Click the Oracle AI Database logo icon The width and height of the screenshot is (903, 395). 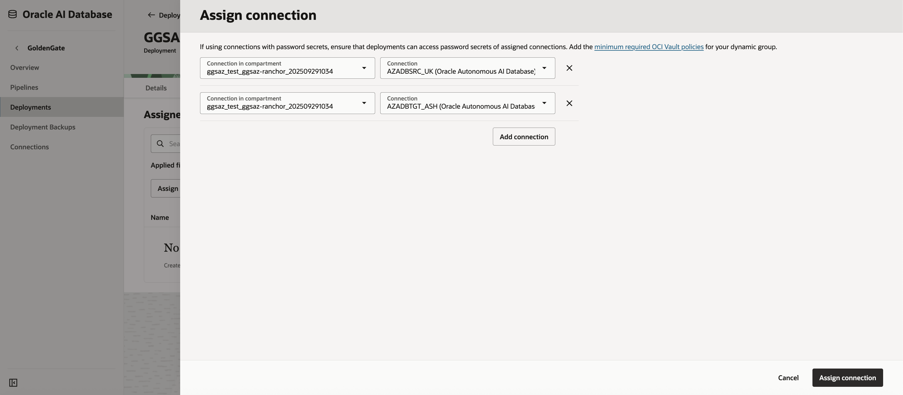[x=13, y=14]
